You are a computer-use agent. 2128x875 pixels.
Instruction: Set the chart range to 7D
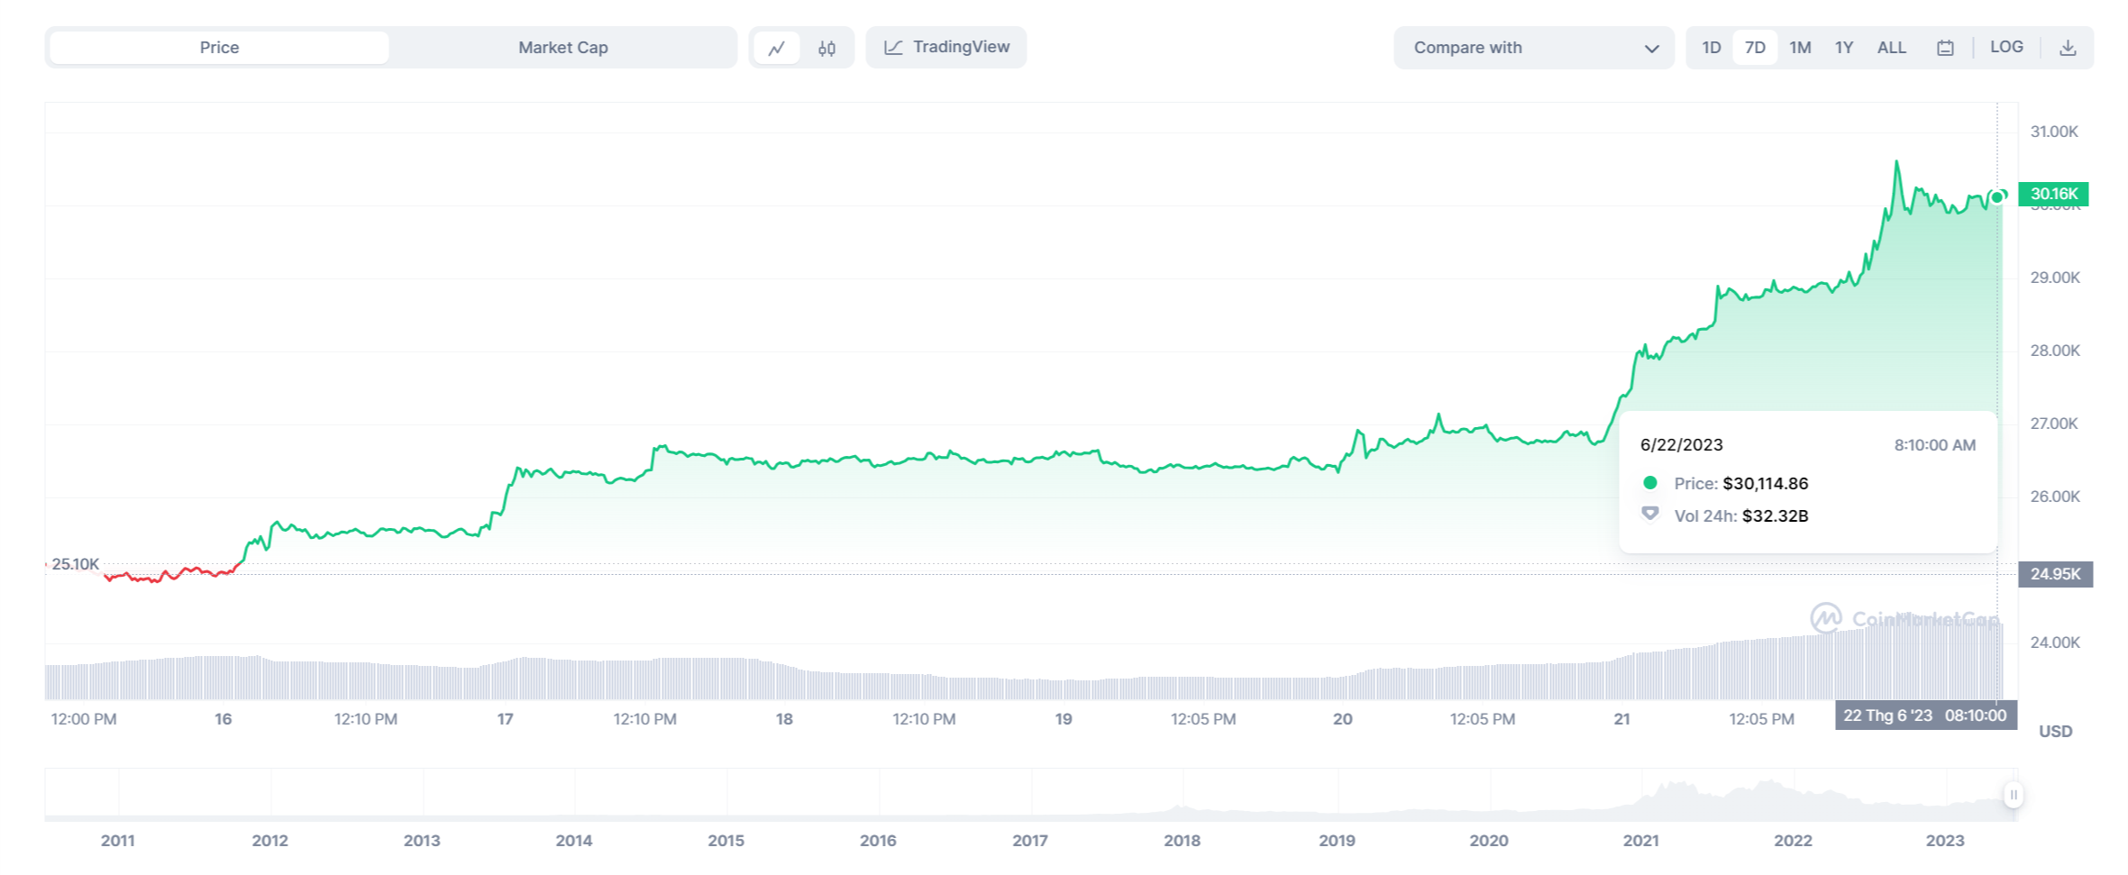[x=1755, y=48]
